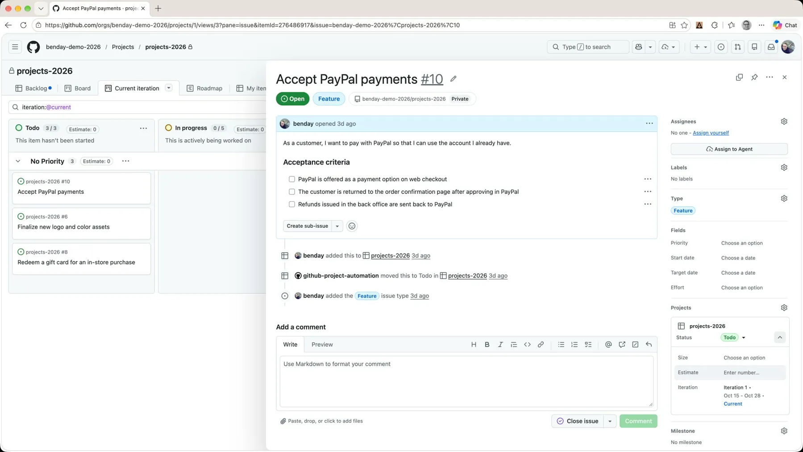803x452 pixels.
Task: Click the Heading icon in comment toolbar
Action: [x=474, y=344]
